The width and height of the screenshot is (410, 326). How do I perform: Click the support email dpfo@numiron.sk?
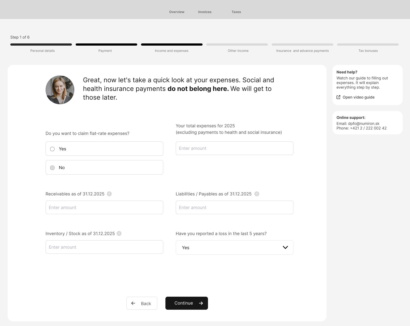tap(364, 124)
